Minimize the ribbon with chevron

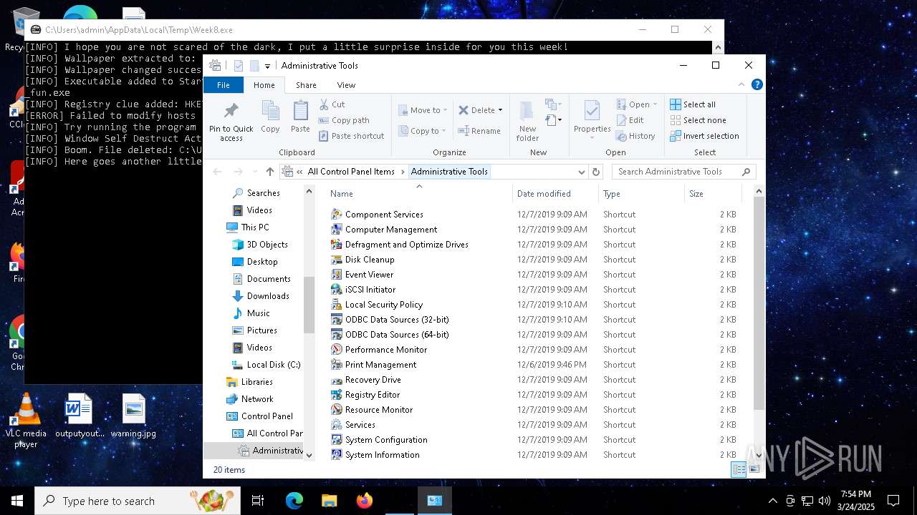click(741, 84)
